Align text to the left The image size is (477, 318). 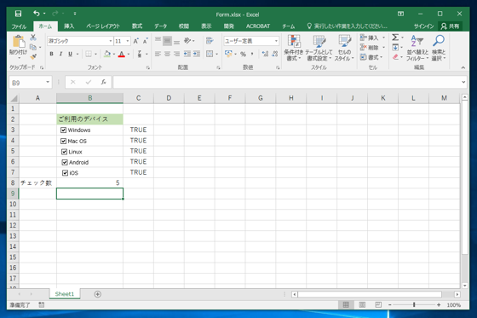(x=158, y=54)
